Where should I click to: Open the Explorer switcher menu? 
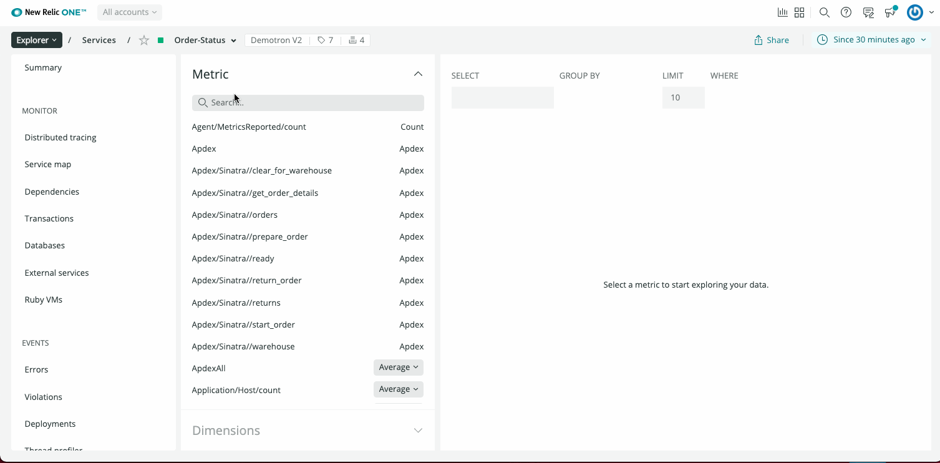click(x=36, y=39)
